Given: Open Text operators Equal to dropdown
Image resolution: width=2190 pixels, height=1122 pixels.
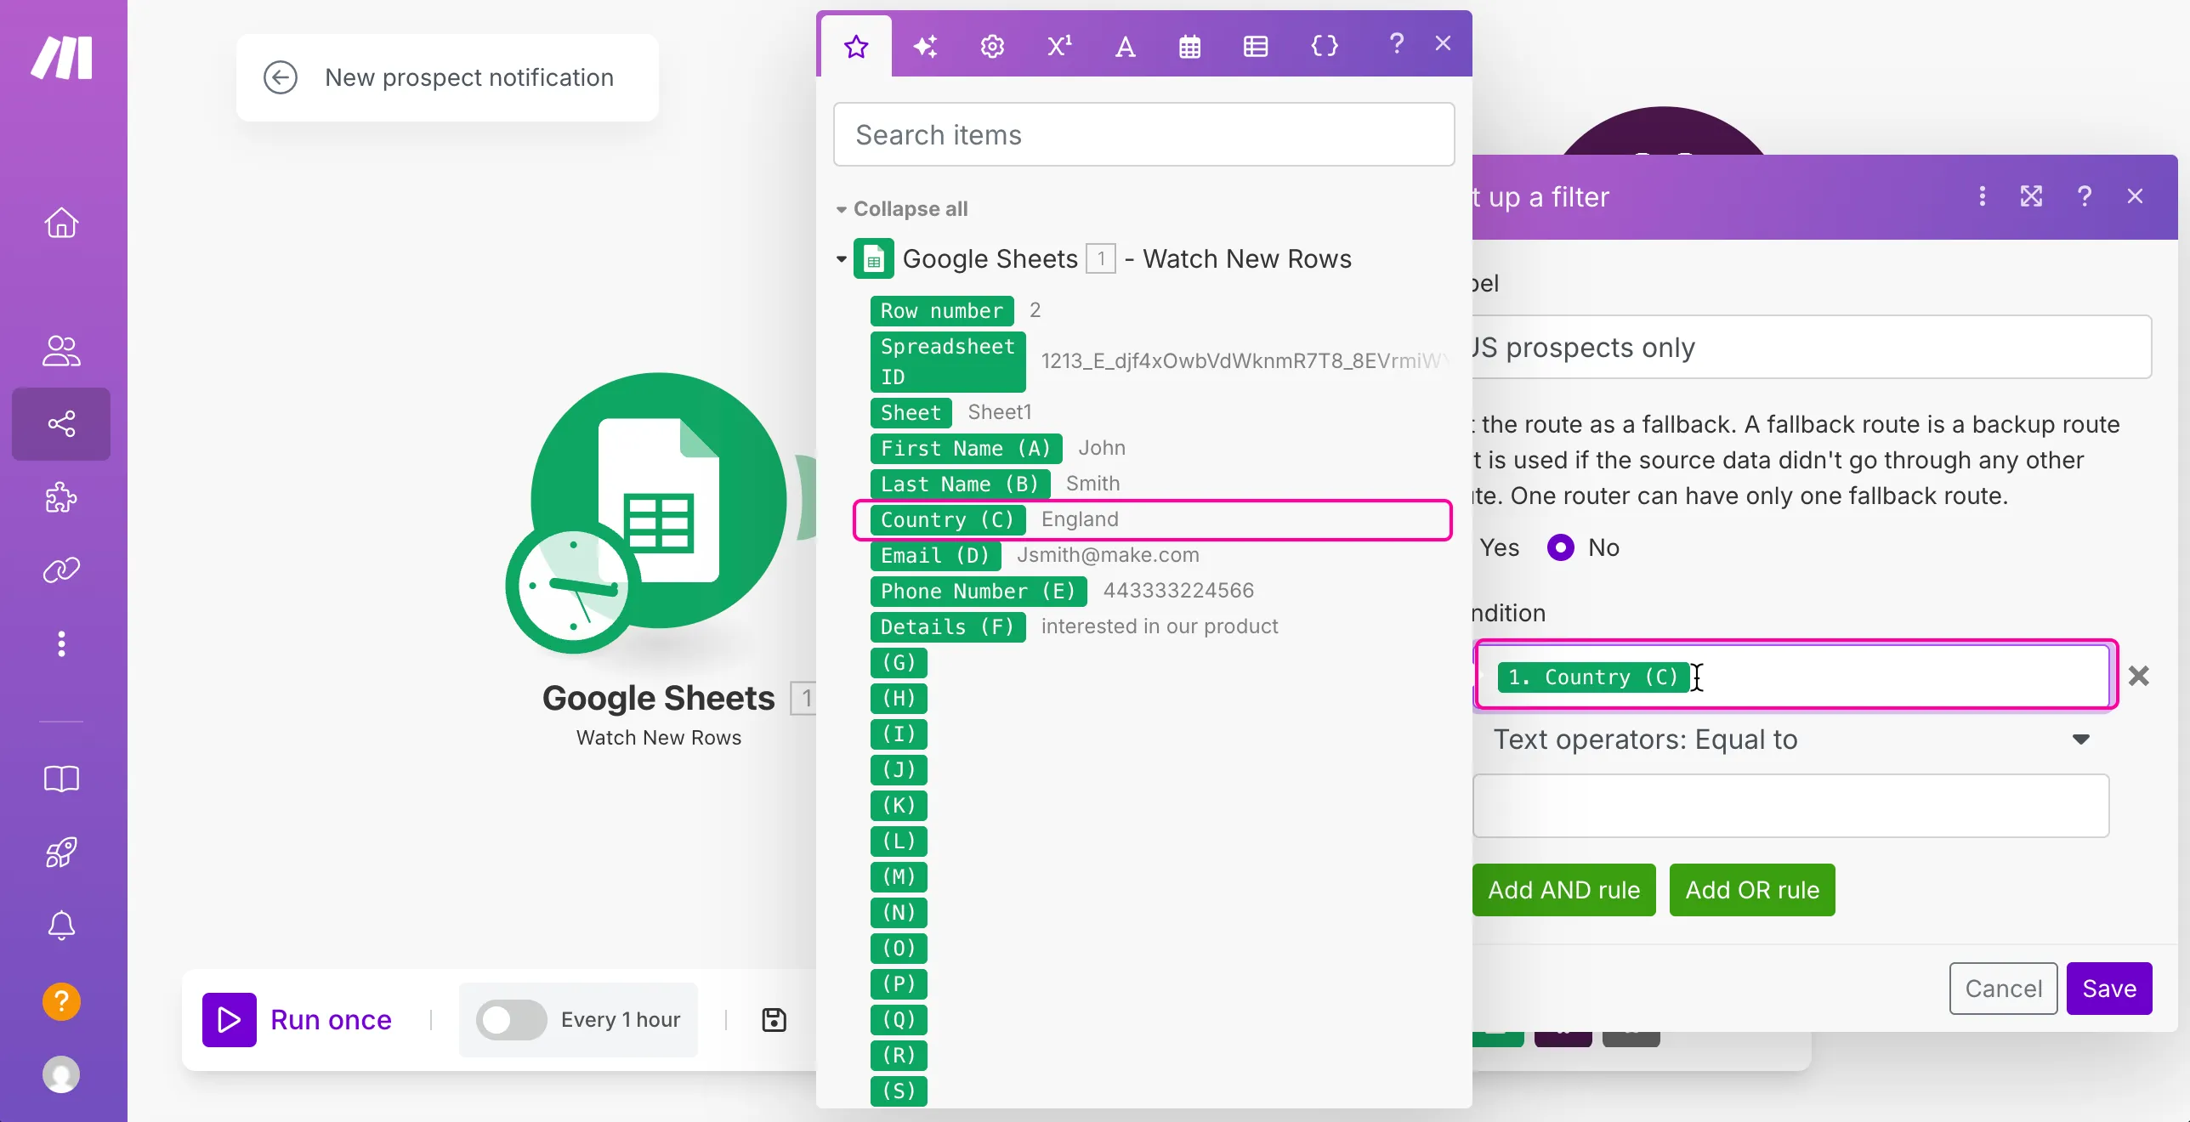Looking at the screenshot, I should coord(1790,739).
